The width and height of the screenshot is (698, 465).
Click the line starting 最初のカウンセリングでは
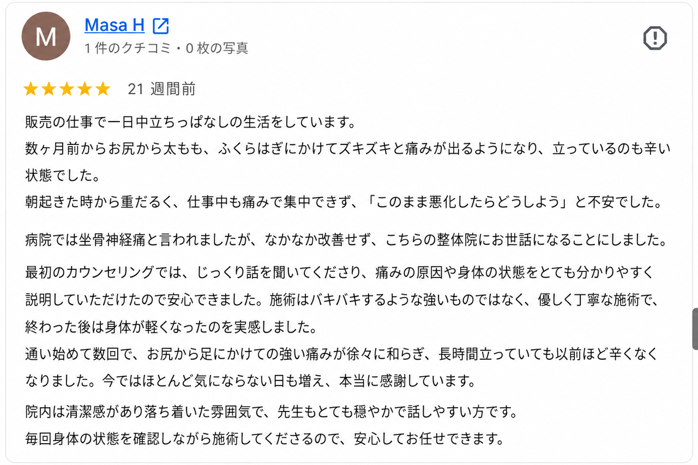(339, 273)
